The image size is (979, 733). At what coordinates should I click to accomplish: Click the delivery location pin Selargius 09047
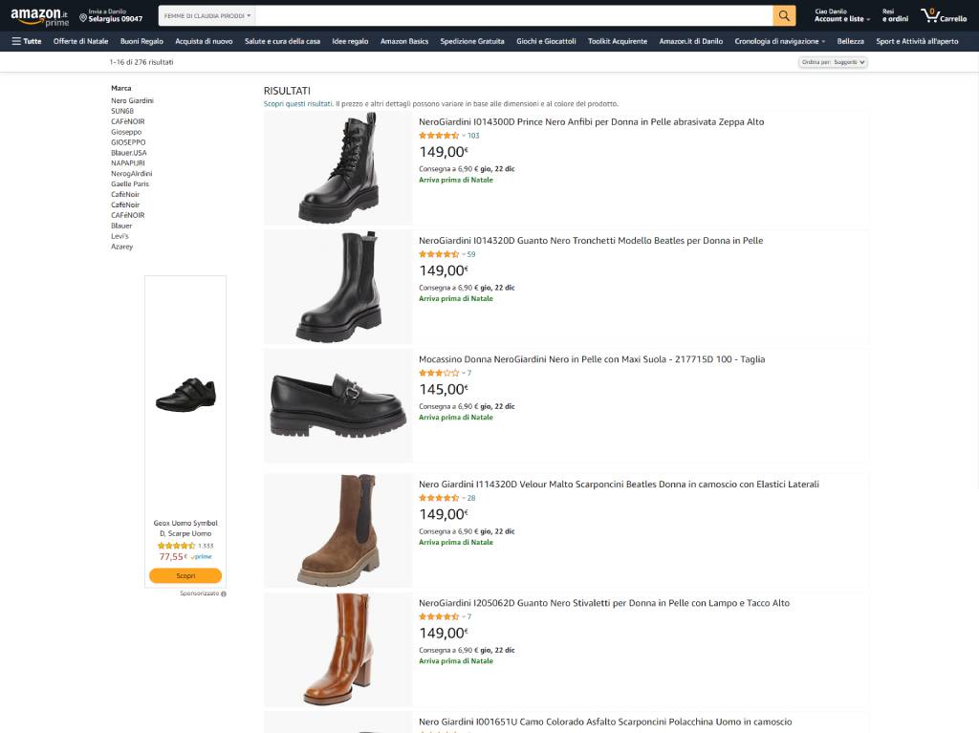click(111, 15)
